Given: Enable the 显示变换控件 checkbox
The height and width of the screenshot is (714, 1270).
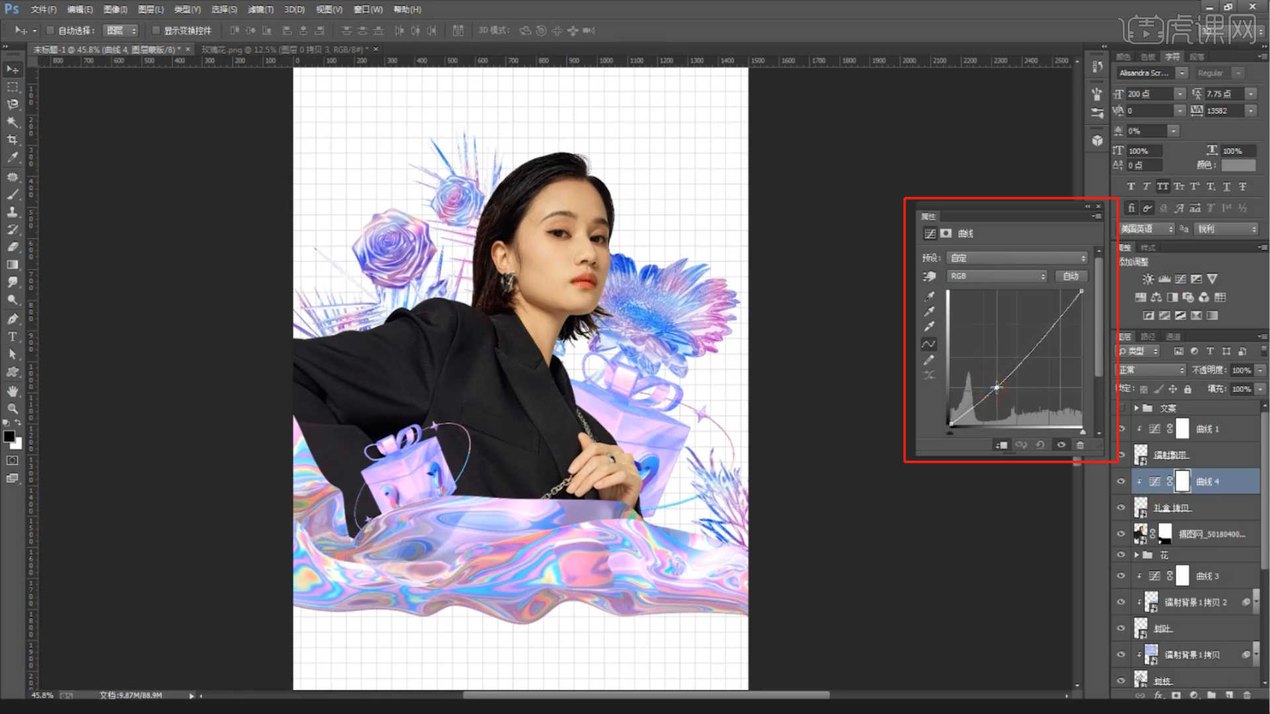Looking at the screenshot, I should [156, 30].
